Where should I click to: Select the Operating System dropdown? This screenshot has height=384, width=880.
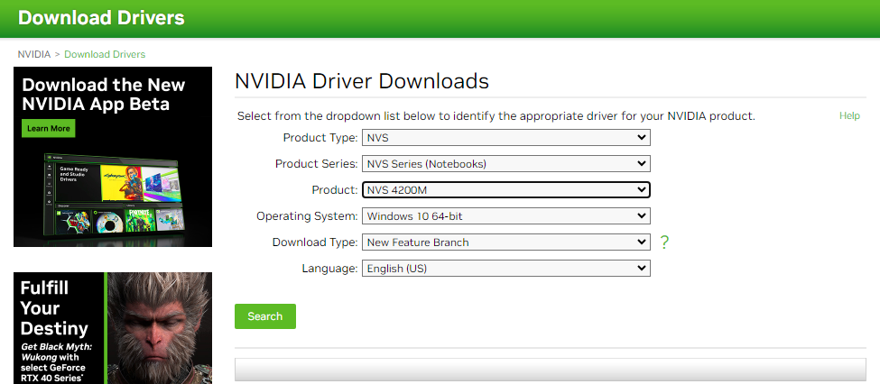coord(505,216)
